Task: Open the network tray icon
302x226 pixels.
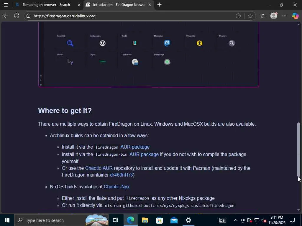Action: (257, 220)
